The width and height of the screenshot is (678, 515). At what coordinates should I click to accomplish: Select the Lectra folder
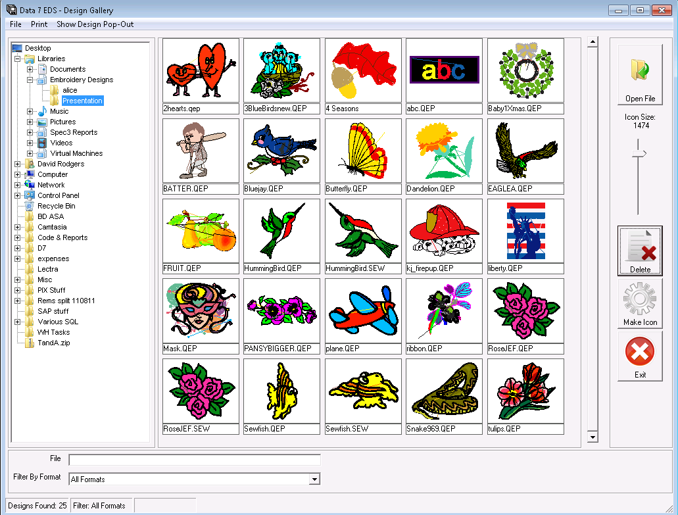click(47, 269)
